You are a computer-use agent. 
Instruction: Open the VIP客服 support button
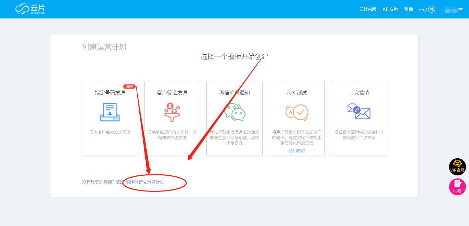click(457, 167)
